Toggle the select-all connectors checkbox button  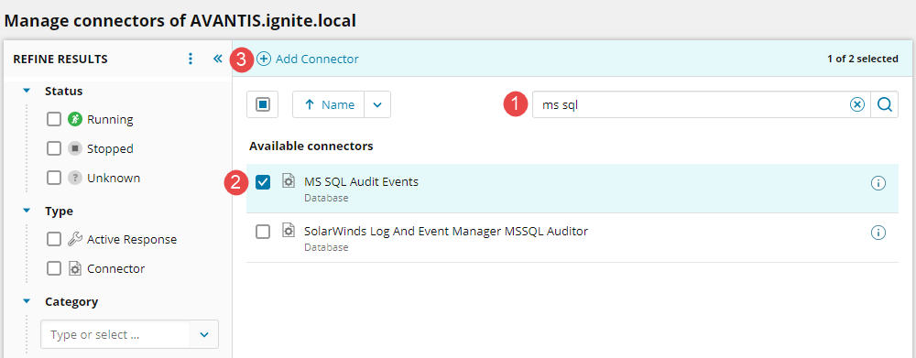coord(262,104)
